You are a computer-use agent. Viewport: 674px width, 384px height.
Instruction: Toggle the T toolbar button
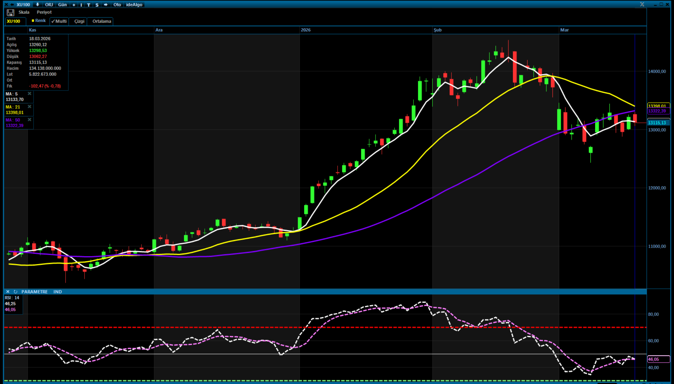(89, 5)
